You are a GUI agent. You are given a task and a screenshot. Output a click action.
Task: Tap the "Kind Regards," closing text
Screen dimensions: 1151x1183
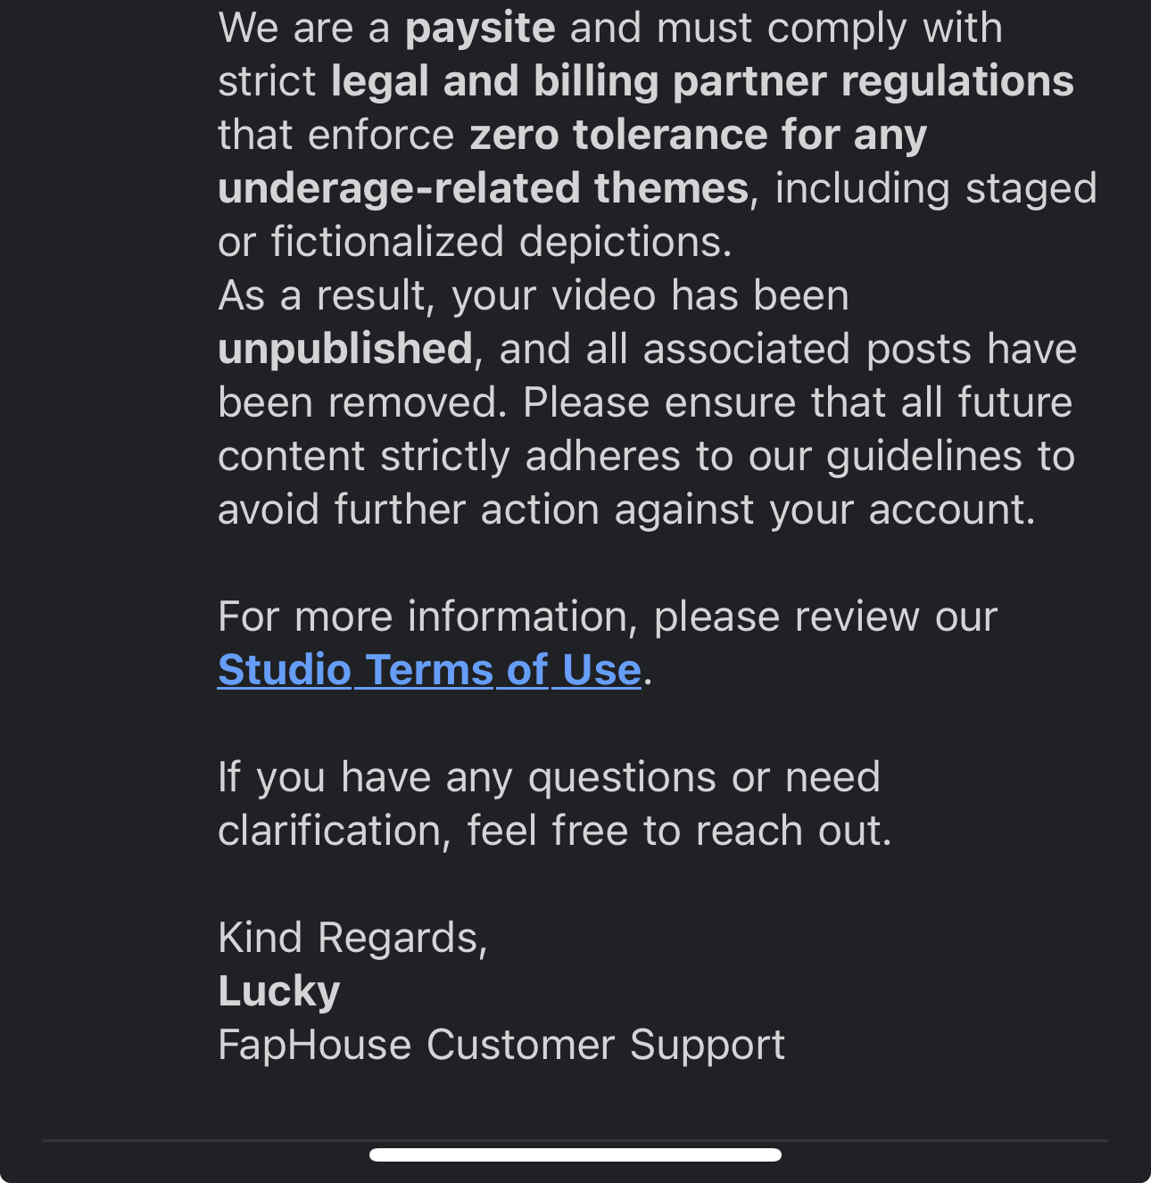coord(352,939)
